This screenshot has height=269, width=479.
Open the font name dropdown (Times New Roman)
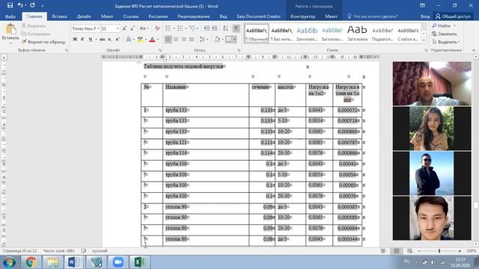click(98, 28)
